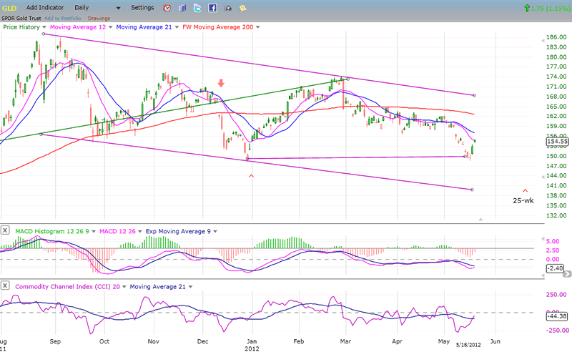The image size is (572, 352).
Task: Share chart via Twitter icon
Action: 197,8
